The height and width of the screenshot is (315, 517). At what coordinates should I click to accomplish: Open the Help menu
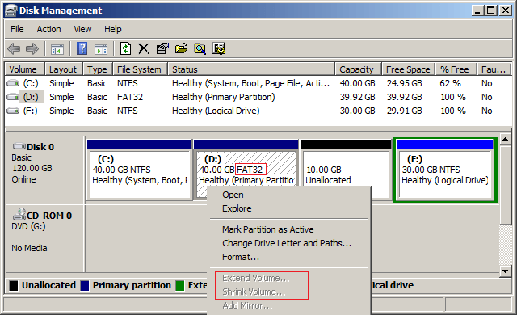pyautogui.click(x=113, y=29)
